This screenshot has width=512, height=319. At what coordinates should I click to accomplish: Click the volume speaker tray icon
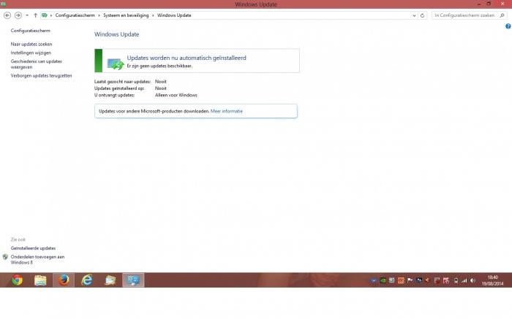point(473,280)
